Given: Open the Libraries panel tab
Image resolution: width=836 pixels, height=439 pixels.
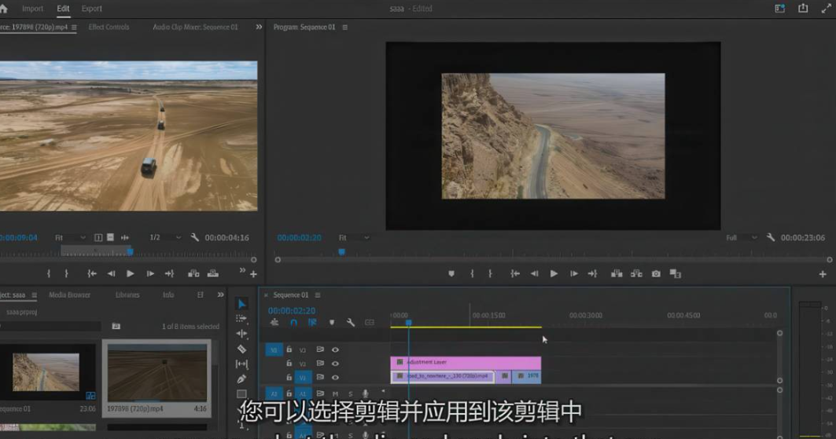Looking at the screenshot, I should (x=127, y=295).
